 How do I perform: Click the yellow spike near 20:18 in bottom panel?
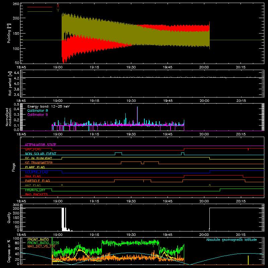pyautogui.click(x=248, y=260)
